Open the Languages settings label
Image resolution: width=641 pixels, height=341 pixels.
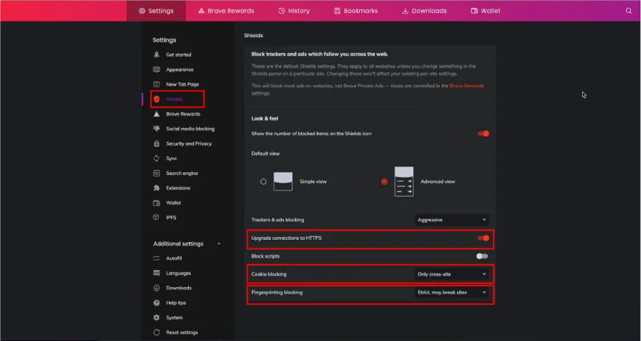(178, 273)
